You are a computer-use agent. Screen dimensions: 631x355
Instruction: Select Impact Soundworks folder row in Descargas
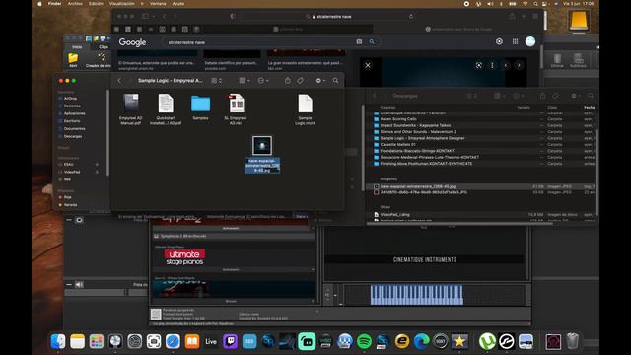click(x=481, y=125)
